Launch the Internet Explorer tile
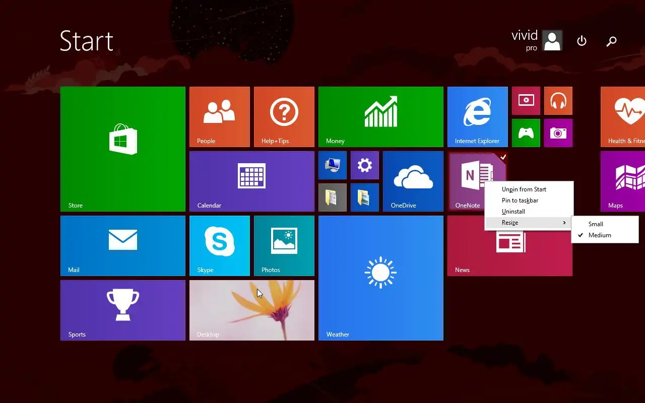Viewport: 645px width, 403px height. tap(478, 117)
